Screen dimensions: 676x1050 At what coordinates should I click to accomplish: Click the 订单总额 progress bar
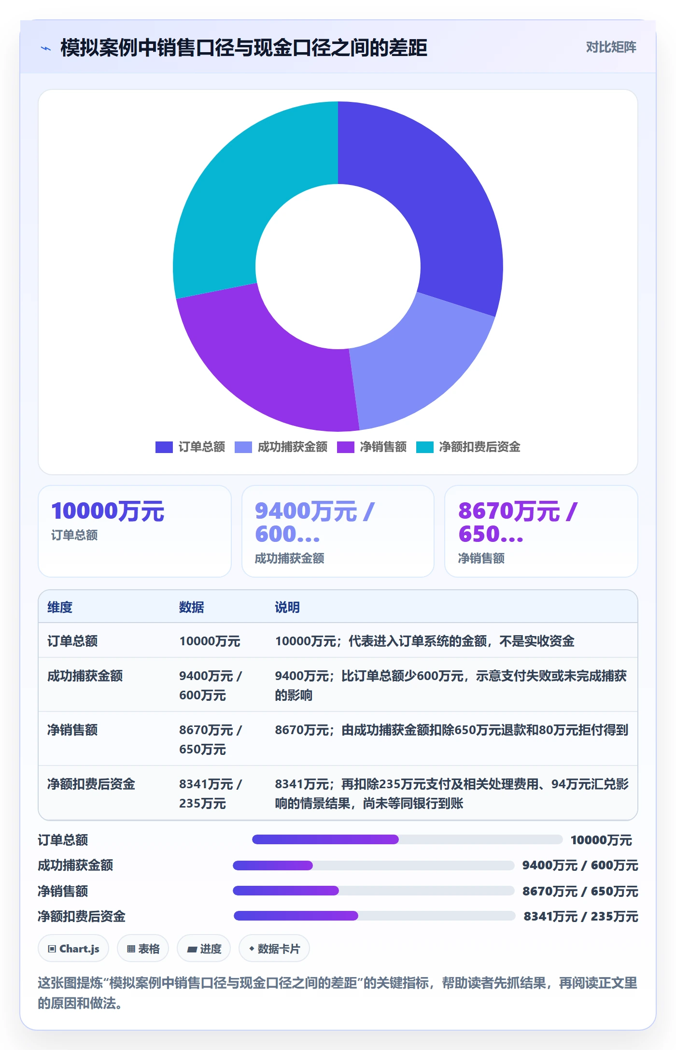pyautogui.click(x=408, y=839)
